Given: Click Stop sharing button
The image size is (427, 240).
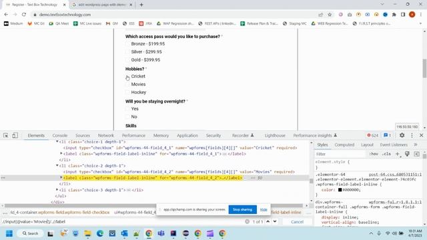Looking at the screenshot, I should click(x=242, y=209).
